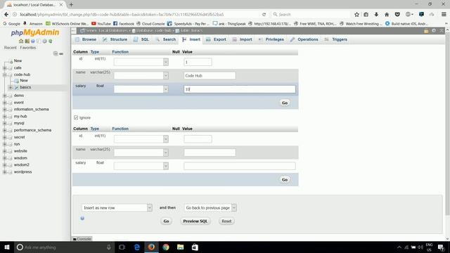This screenshot has width=450, height=253.
Task: Open the Import tab
Action: click(x=242, y=39)
